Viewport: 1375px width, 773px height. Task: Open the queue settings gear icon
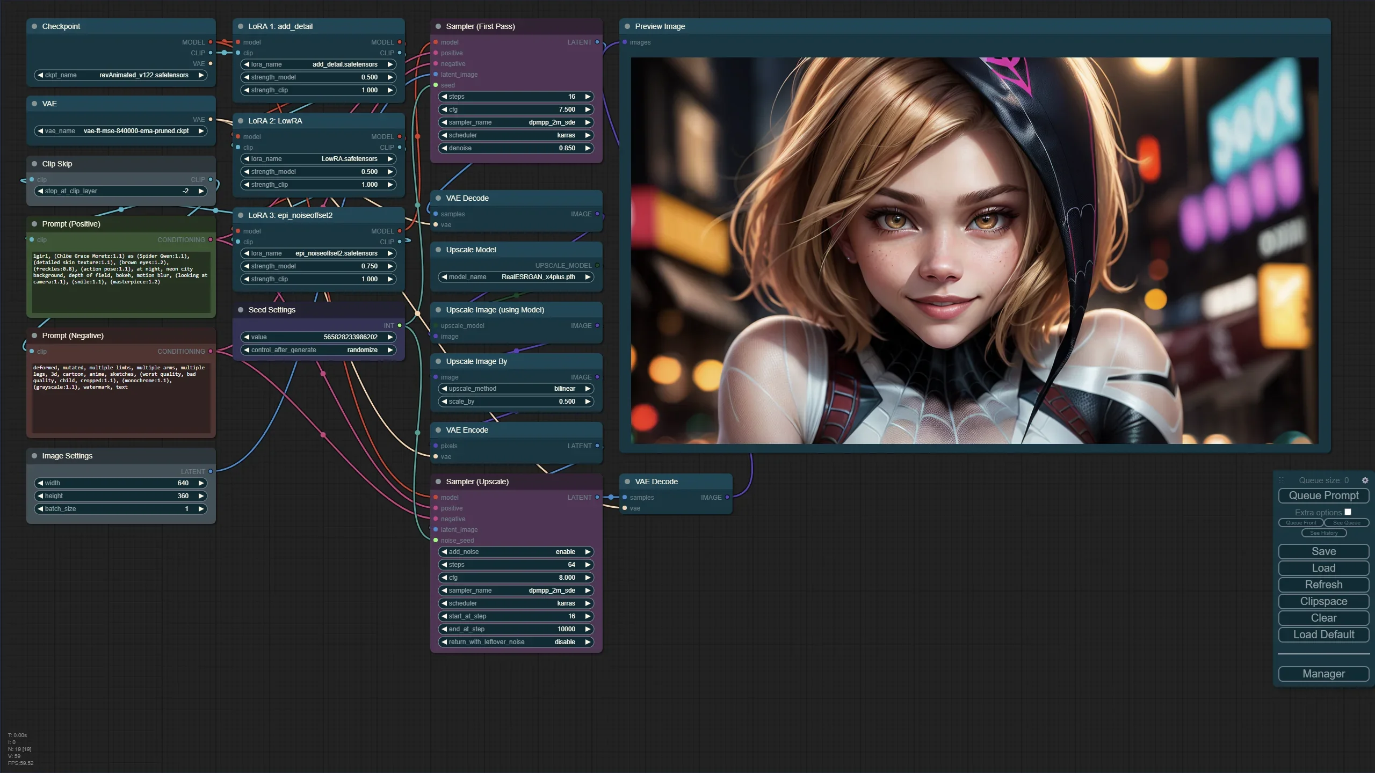(1365, 480)
